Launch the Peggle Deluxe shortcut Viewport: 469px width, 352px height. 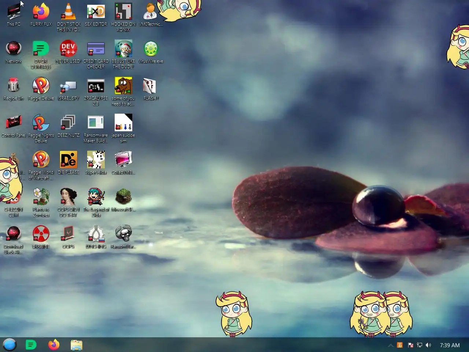coord(41,89)
